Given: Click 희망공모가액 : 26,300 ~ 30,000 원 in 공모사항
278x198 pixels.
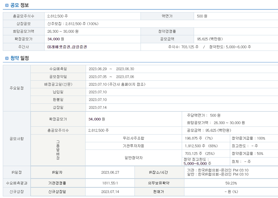Looking at the screenshot, I should [x=216, y=123].
